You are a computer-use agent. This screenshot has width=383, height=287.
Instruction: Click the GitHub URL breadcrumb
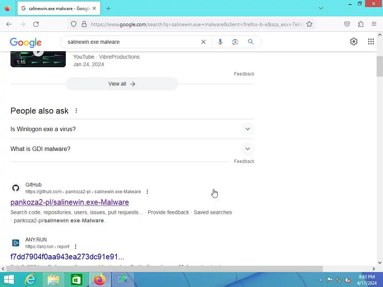tap(83, 192)
